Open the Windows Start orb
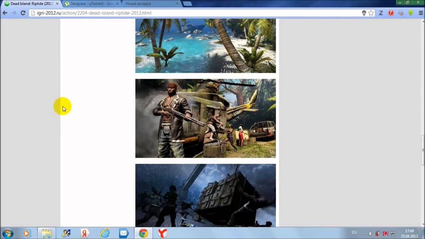Screen dimensions: 425x239 (8, 233)
